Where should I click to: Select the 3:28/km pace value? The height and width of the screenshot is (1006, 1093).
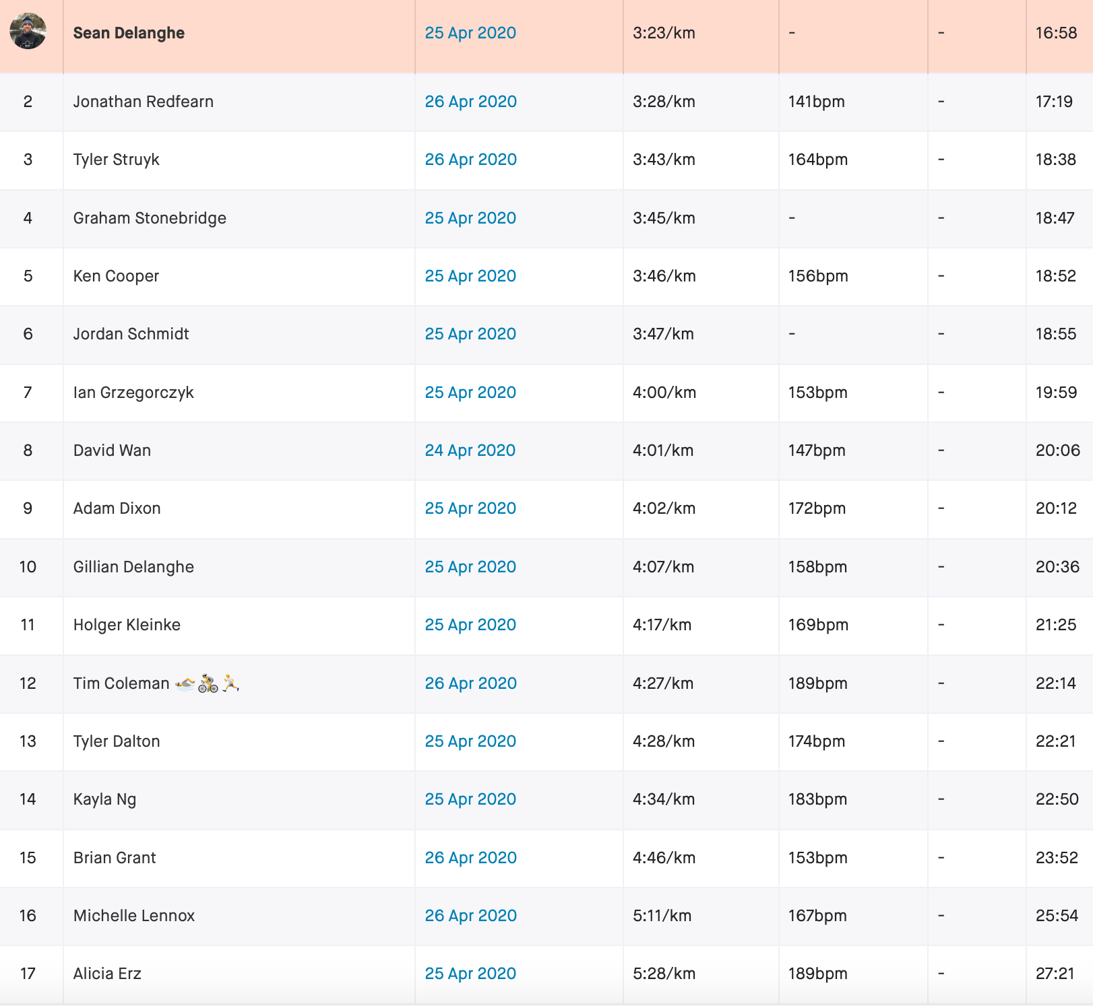pyautogui.click(x=664, y=102)
